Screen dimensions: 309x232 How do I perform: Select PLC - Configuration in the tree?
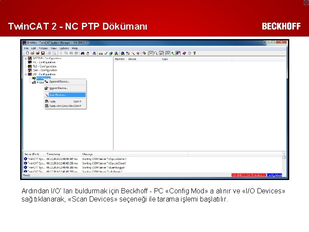click(44, 66)
